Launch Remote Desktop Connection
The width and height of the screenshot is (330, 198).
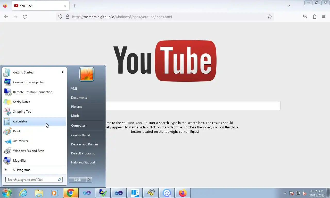tap(35, 92)
